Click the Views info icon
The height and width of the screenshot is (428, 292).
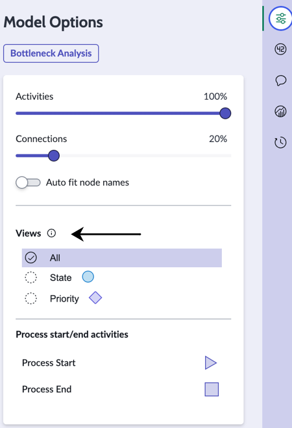(x=51, y=233)
